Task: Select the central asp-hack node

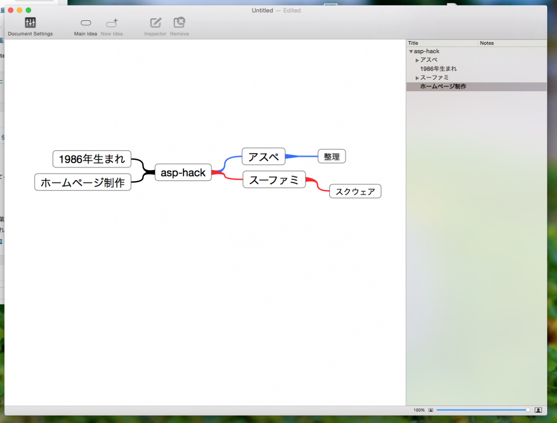Action: [x=183, y=172]
